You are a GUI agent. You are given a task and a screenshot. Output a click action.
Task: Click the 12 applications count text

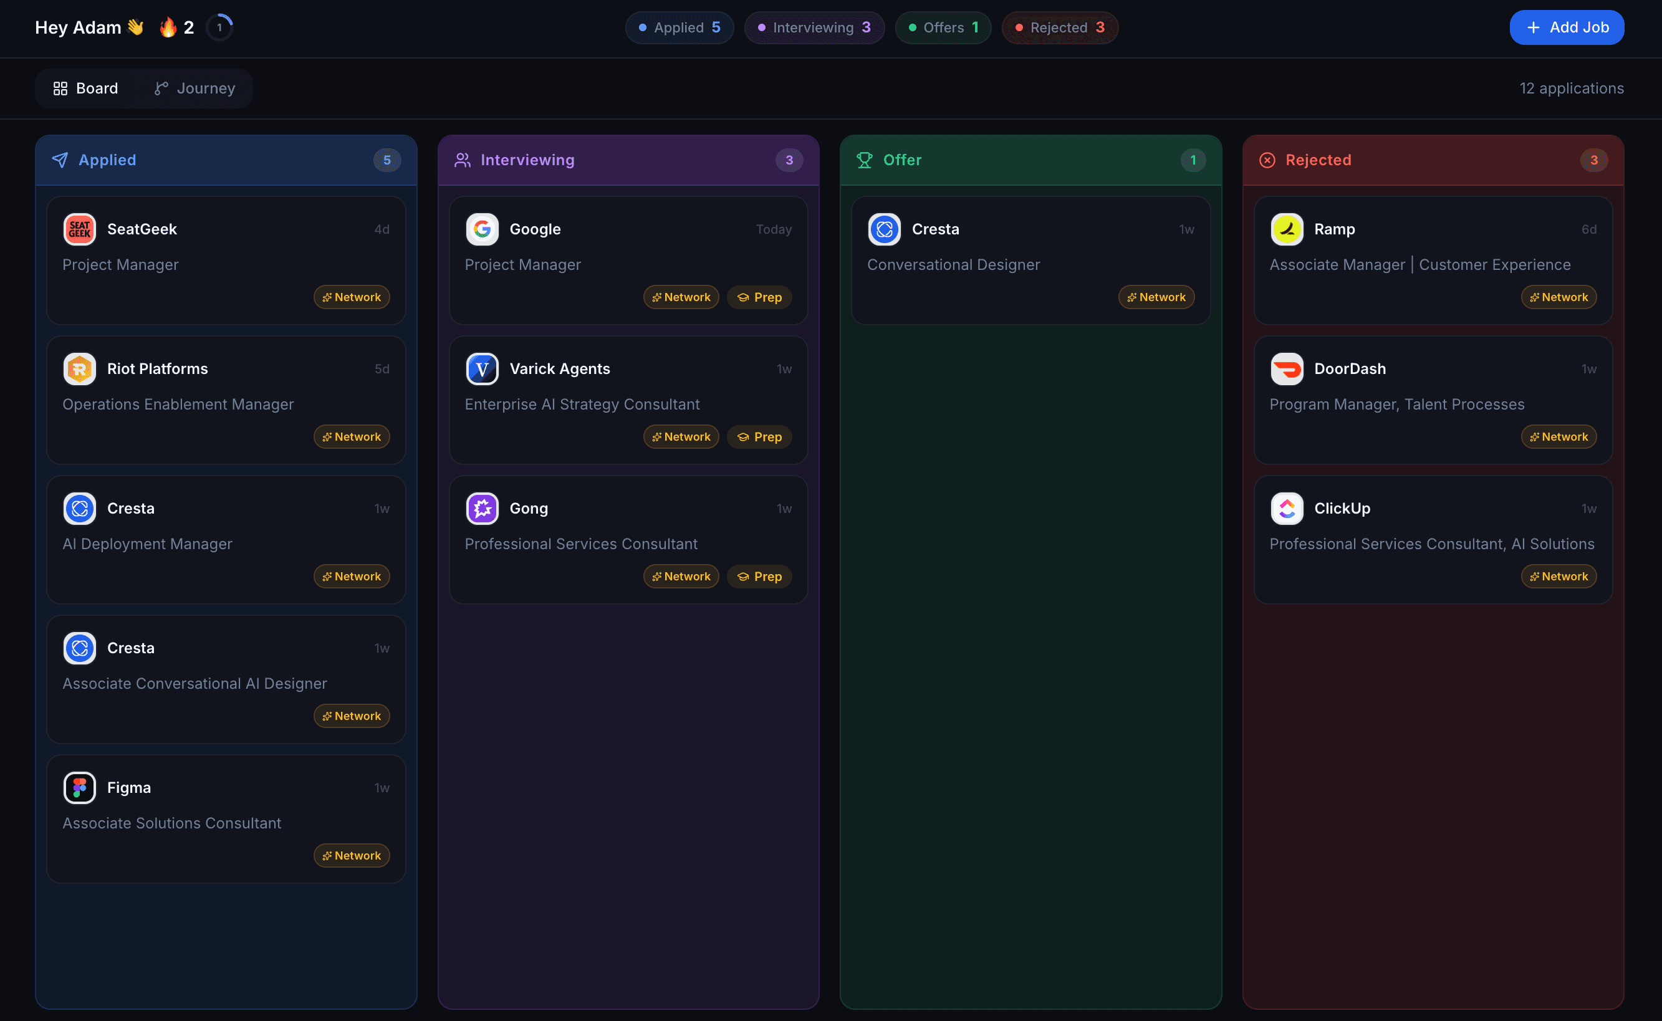tap(1572, 89)
